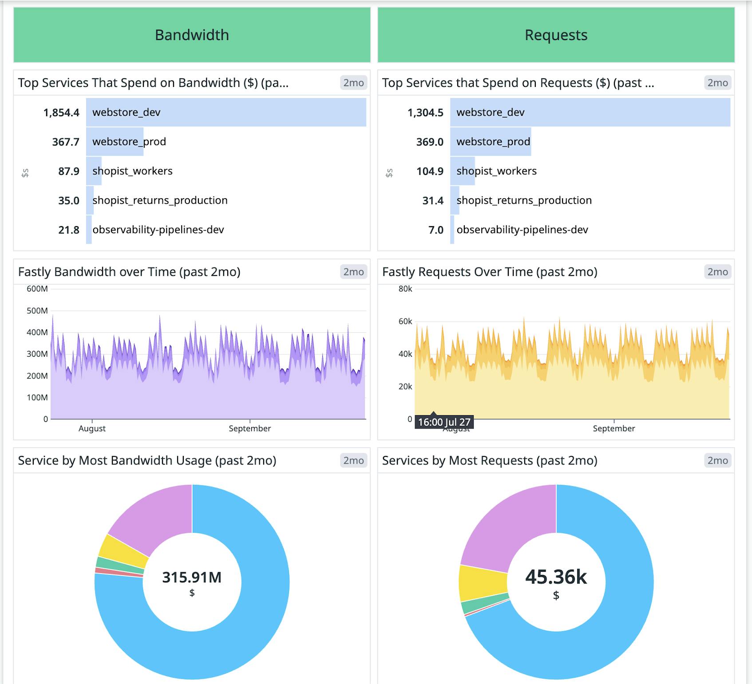The width and height of the screenshot is (752, 684).
Task: Click the Bandwidth section header banner
Action: [192, 34]
